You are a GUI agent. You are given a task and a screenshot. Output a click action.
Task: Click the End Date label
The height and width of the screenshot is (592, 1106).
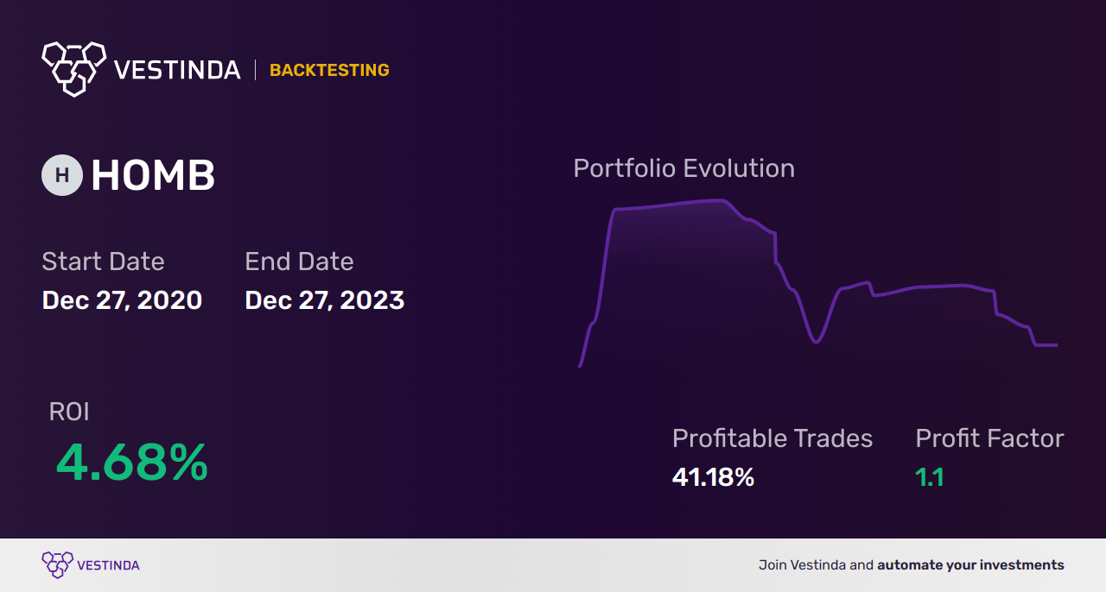pyautogui.click(x=299, y=261)
